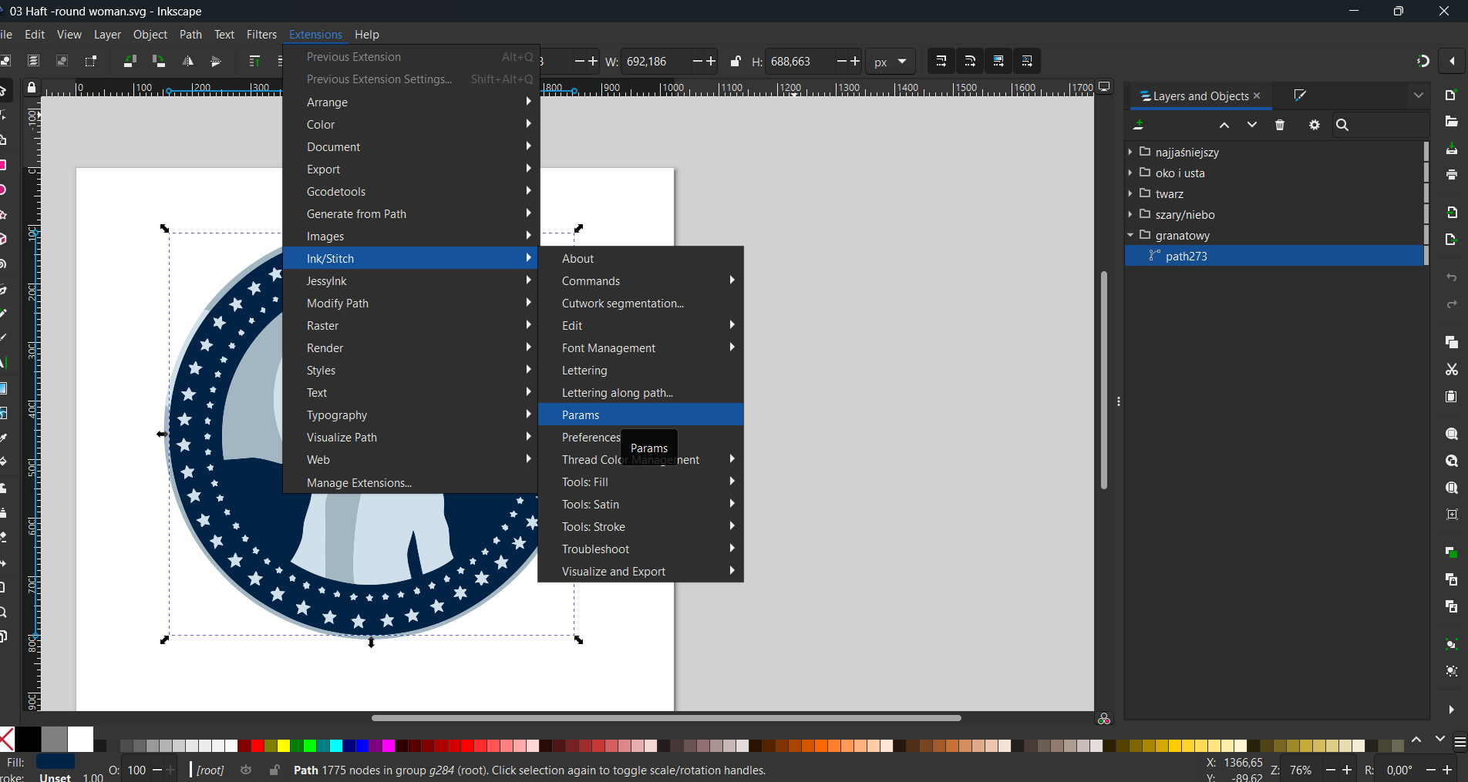
Task: Toggle move gradients with object
Action: (x=998, y=61)
